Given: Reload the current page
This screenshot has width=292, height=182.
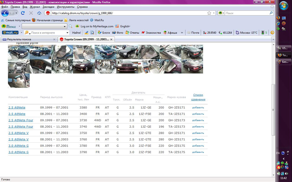Looking at the screenshot, I should tap(23, 13).
